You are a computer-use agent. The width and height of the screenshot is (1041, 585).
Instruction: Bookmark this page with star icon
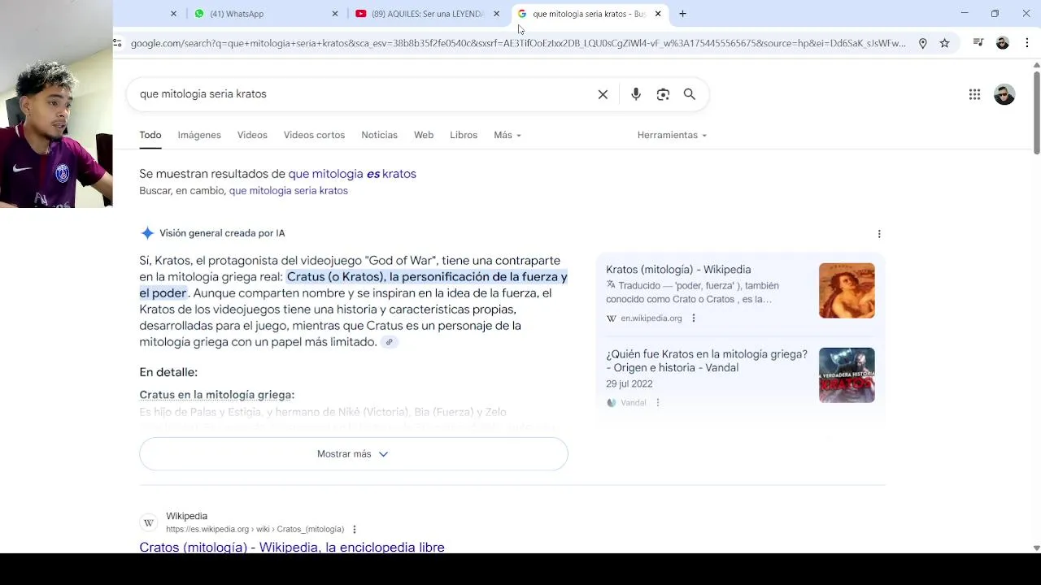tap(944, 43)
